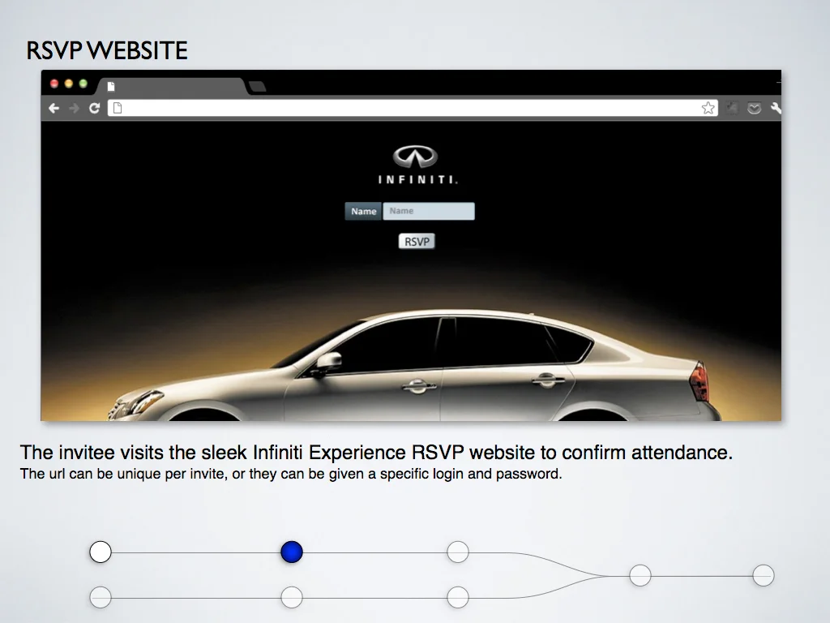Image resolution: width=830 pixels, height=623 pixels.
Task: Click the Name input field
Action: tap(429, 211)
